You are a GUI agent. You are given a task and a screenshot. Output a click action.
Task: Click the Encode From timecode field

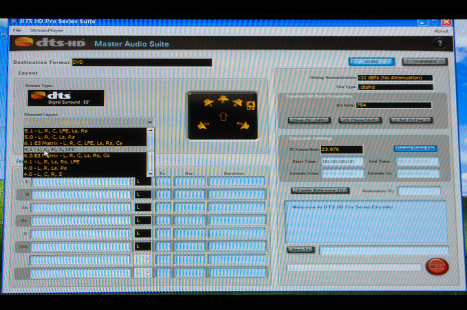coord(342,173)
